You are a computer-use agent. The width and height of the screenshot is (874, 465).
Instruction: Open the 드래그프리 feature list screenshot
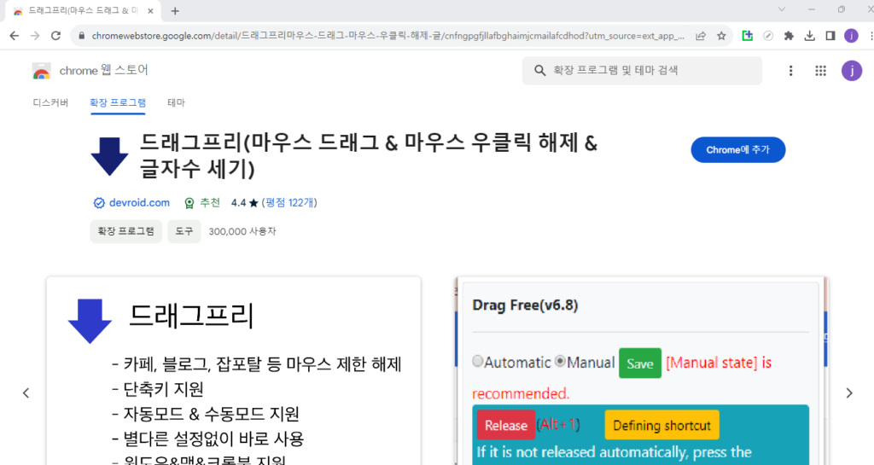tap(234, 371)
